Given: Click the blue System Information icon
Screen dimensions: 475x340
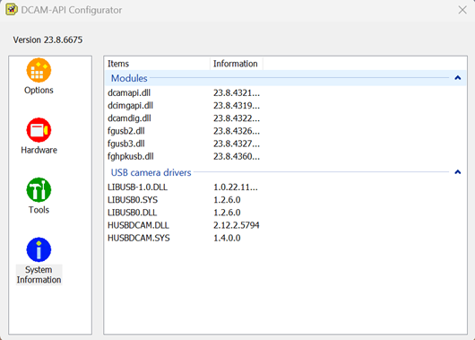Looking at the screenshot, I should [x=39, y=249].
